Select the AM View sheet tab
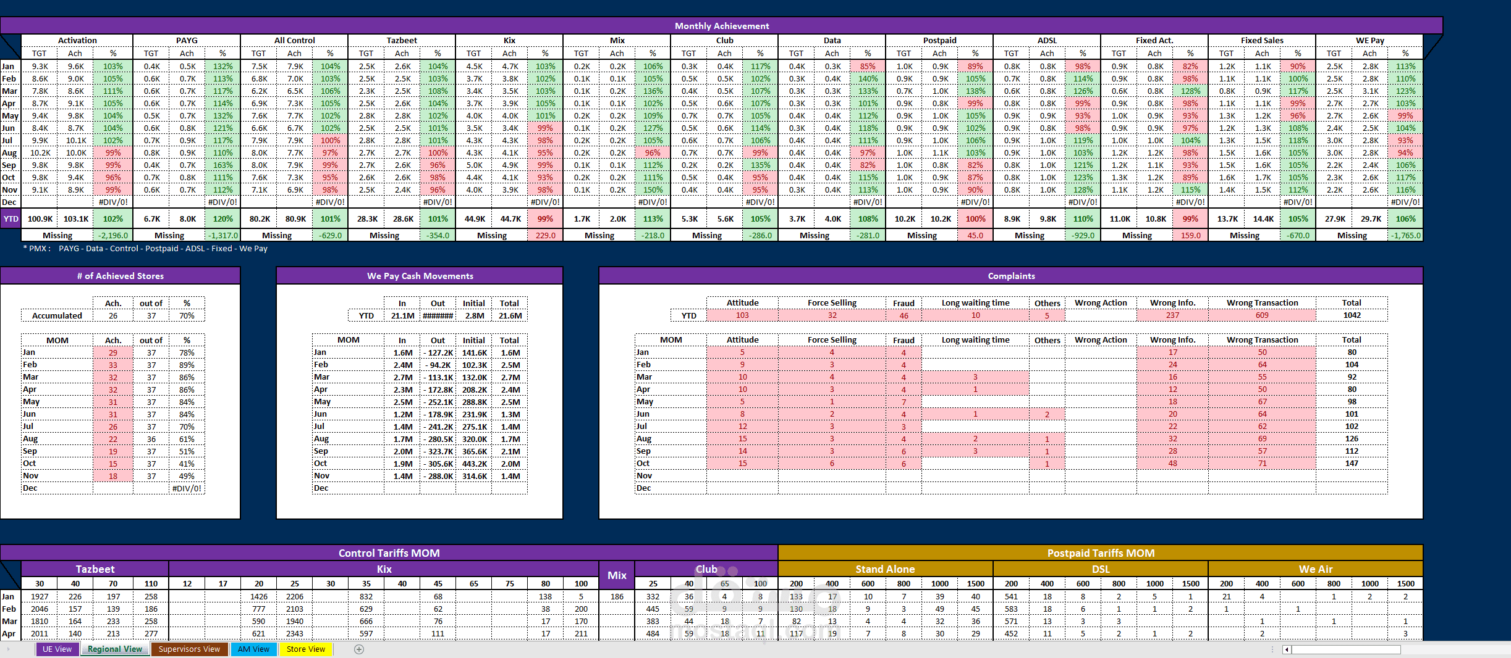 coord(254,649)
